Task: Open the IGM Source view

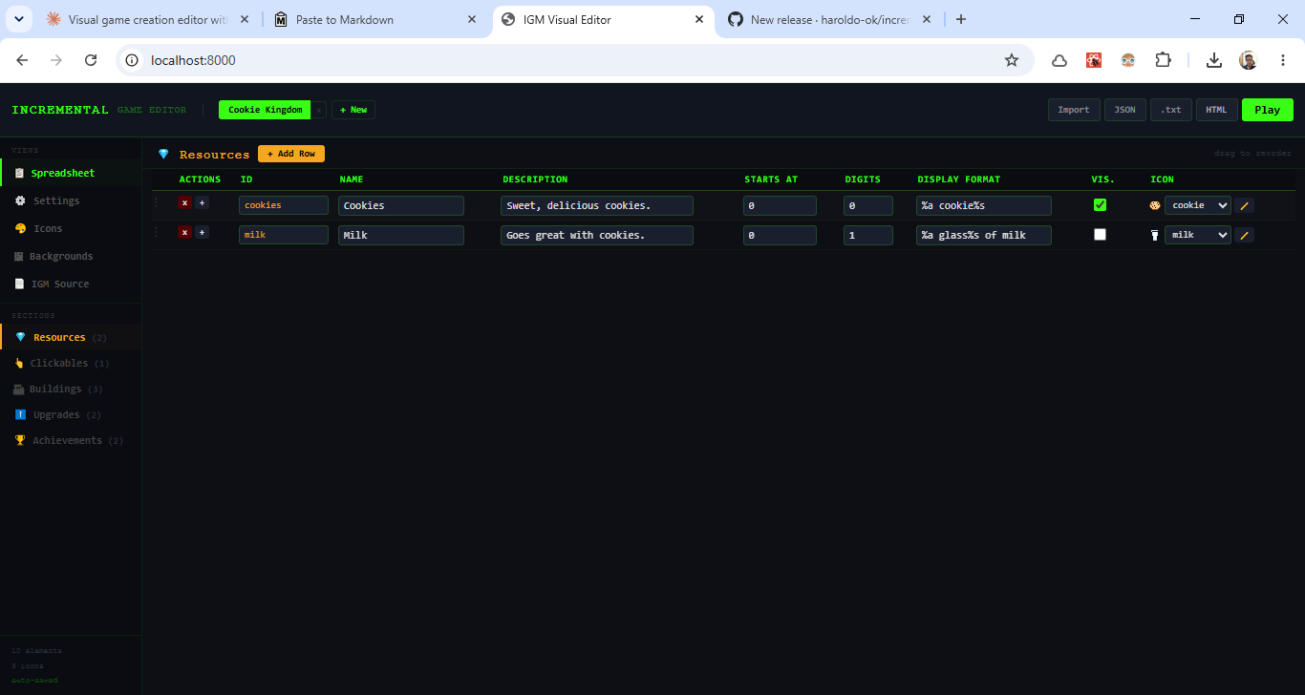Action: tap(71, 284)
